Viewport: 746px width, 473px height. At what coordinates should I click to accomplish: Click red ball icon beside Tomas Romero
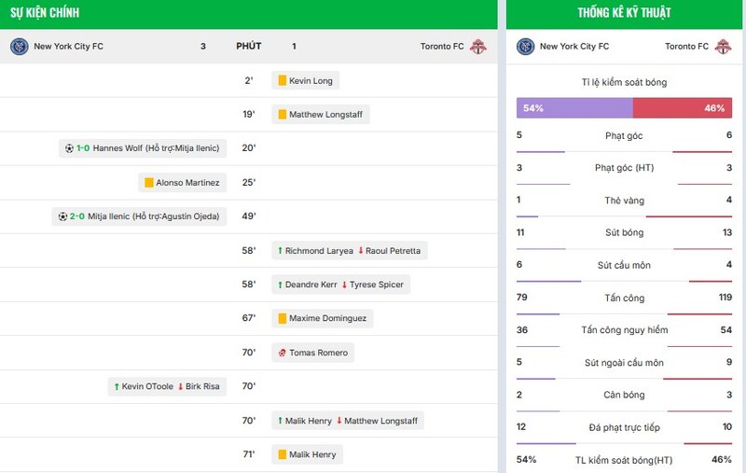[x=283, y=353]
